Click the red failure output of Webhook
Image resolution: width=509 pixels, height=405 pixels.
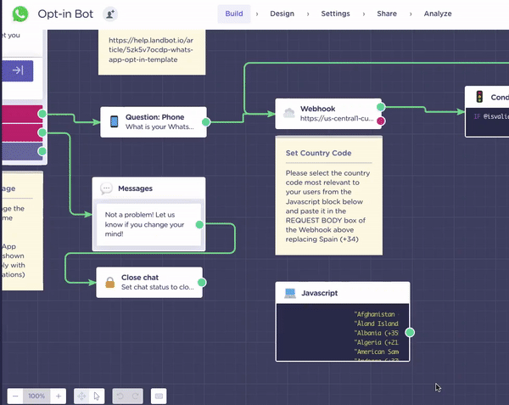coord(381,121)
